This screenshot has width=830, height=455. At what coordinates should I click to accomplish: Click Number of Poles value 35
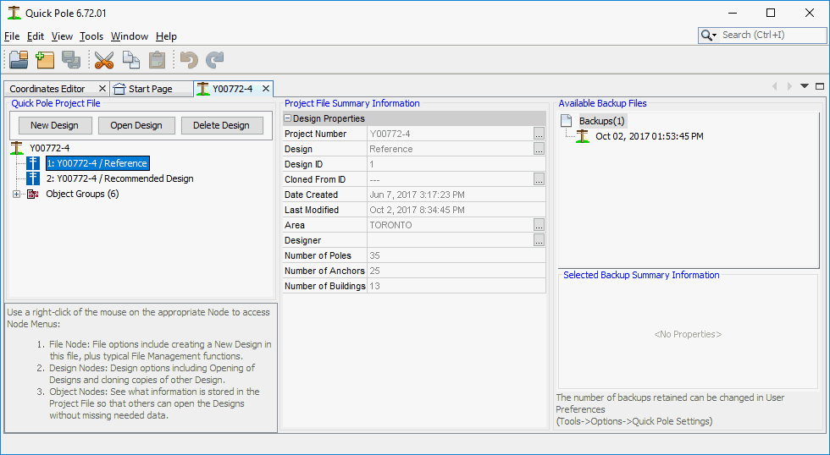point(374,255)
